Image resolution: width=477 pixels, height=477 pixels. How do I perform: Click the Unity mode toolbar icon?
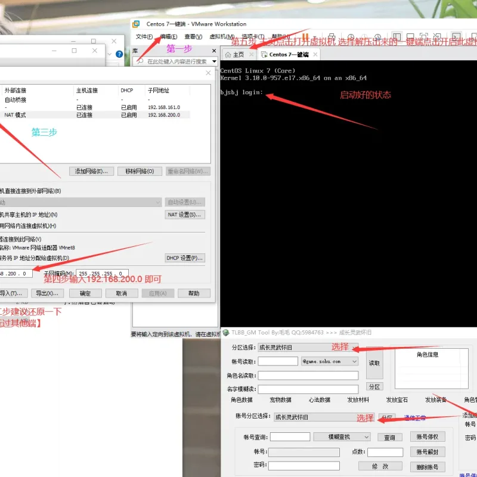coord(437,36)
